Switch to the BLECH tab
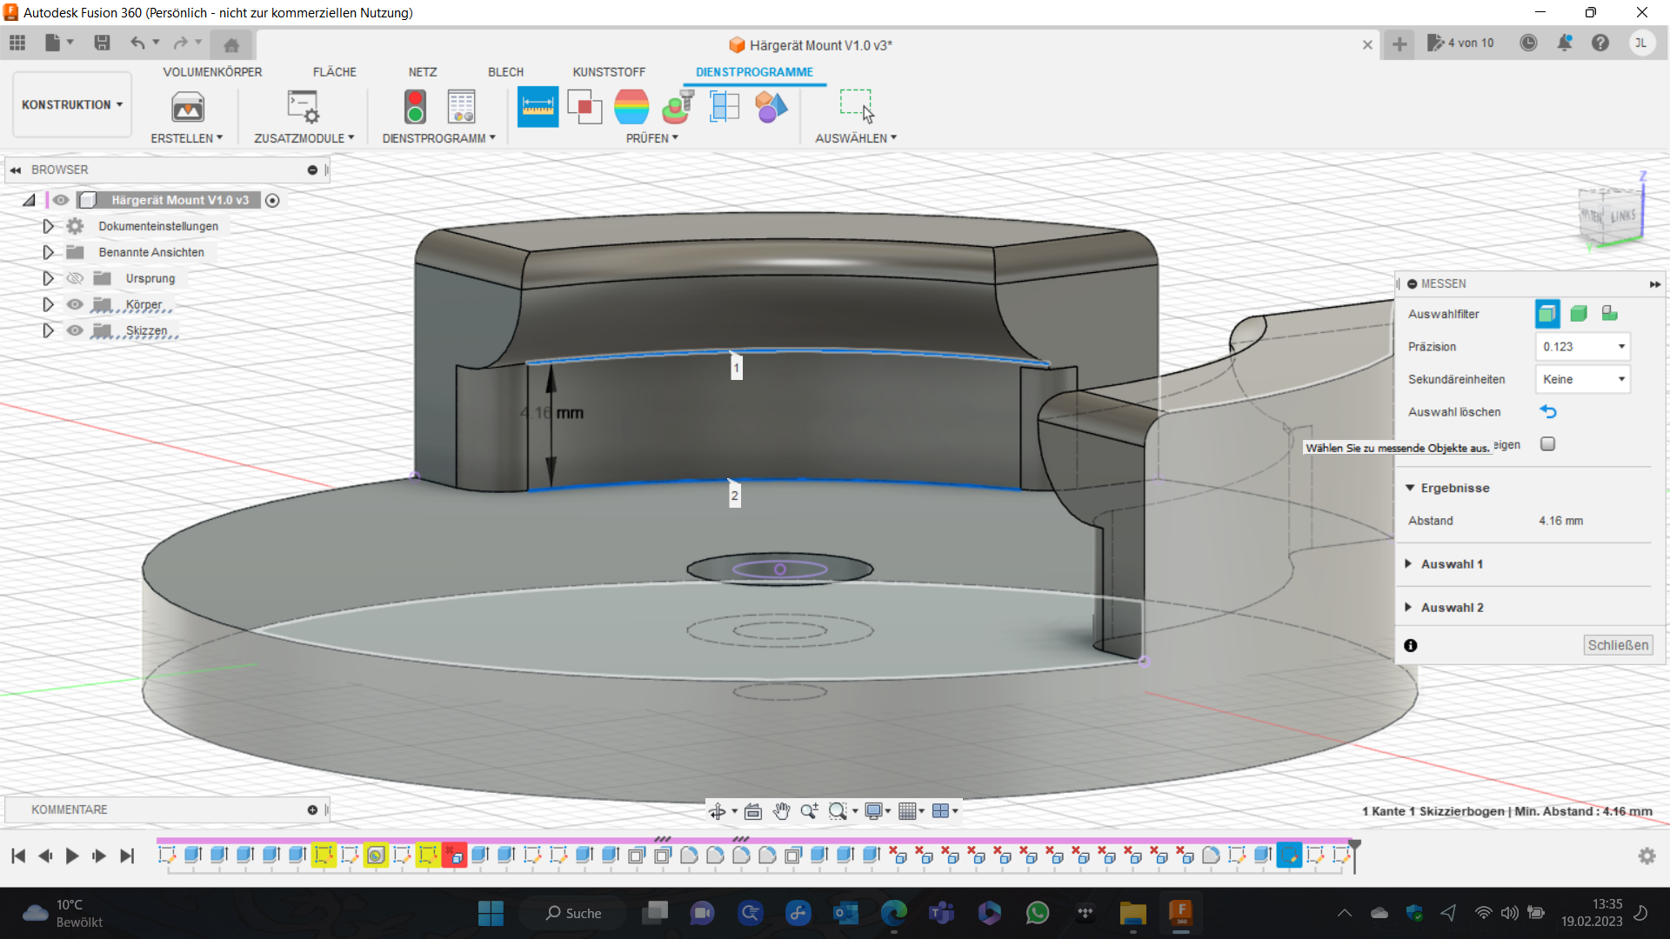This screenshot has height=939, width=1670. click(x=505, y=72)
